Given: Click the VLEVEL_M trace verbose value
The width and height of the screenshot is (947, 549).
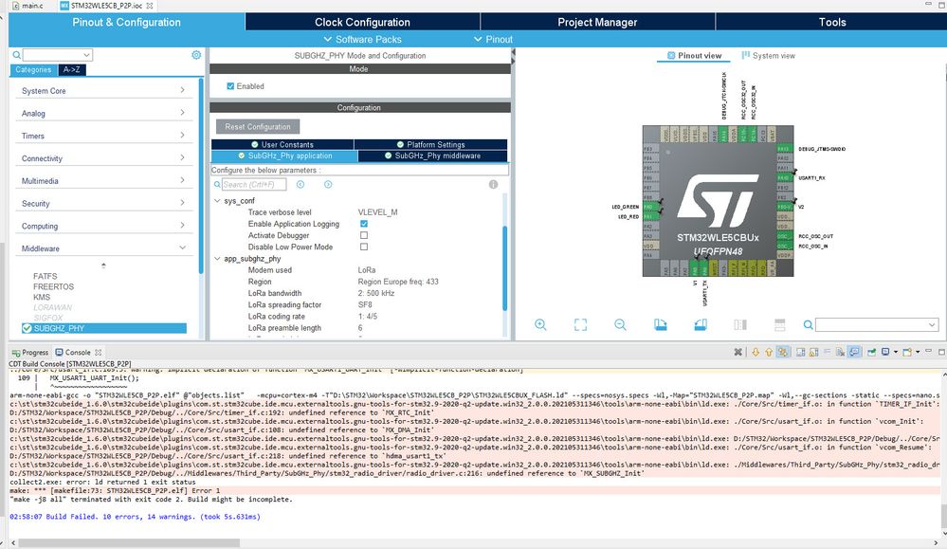Looking at the screenshot, I should [x=377, y=212].
